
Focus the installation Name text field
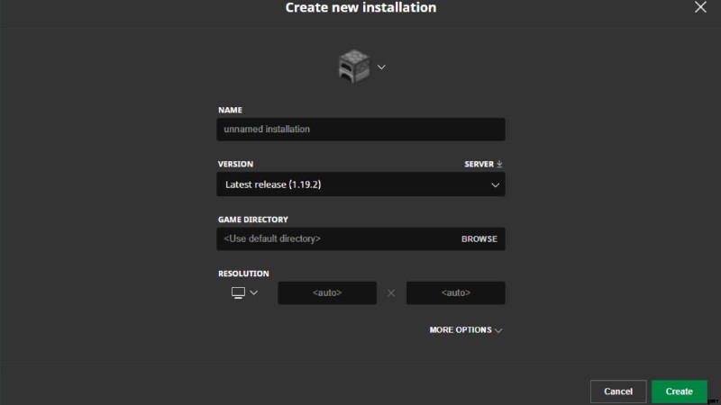click(360, 129)
